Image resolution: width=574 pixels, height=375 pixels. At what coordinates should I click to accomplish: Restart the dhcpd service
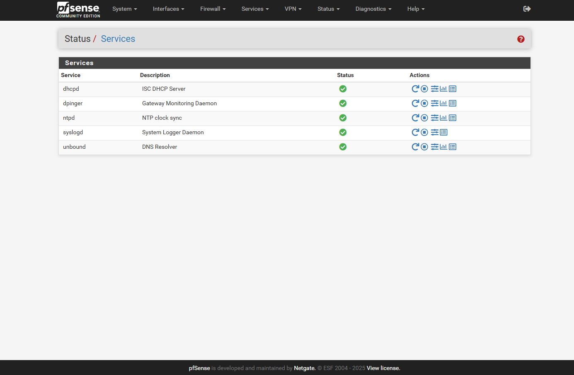tap(415, 89)
